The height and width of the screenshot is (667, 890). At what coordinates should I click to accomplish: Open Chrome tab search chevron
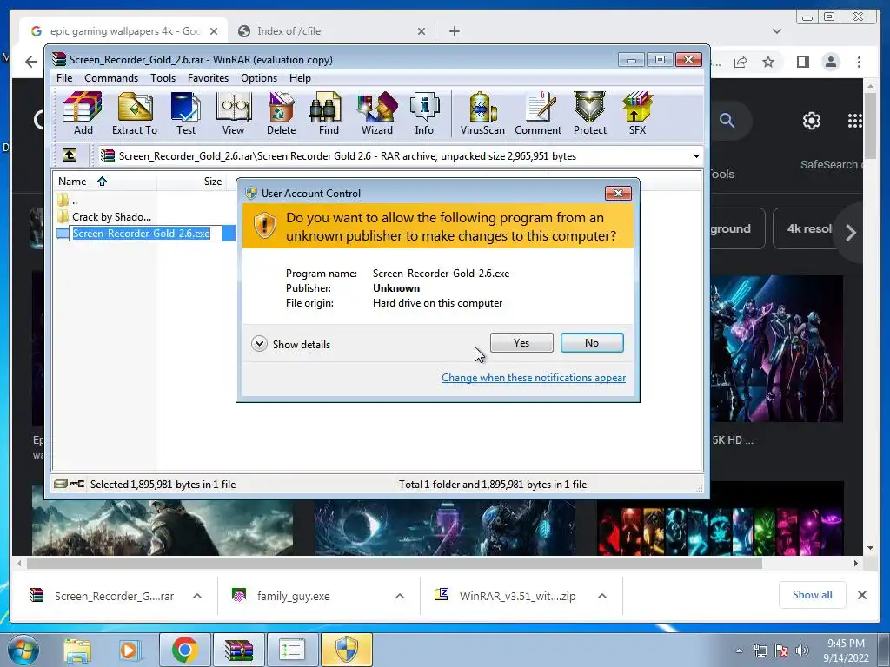[776, 30]
